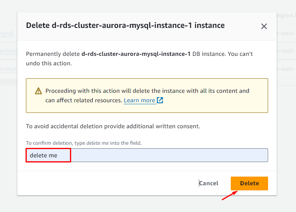Click the dialog title heading text
This screenshot has height=212, width=296.
pos(125,26)
